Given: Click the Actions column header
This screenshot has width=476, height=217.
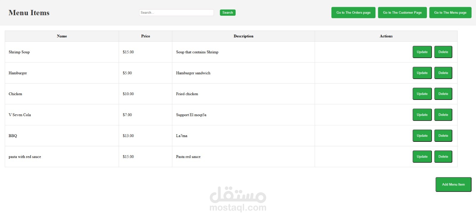Looking at the screenshot, I should tap(386, 36).
